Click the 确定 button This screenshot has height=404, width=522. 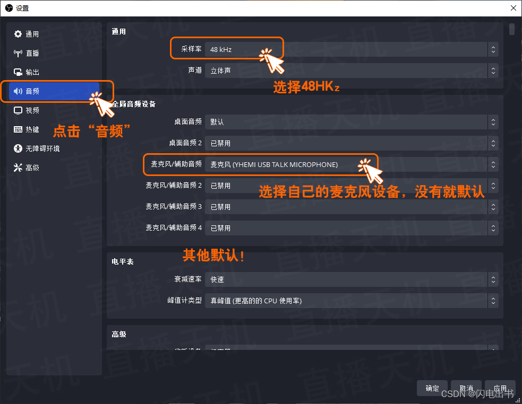(x=432, y=388)
